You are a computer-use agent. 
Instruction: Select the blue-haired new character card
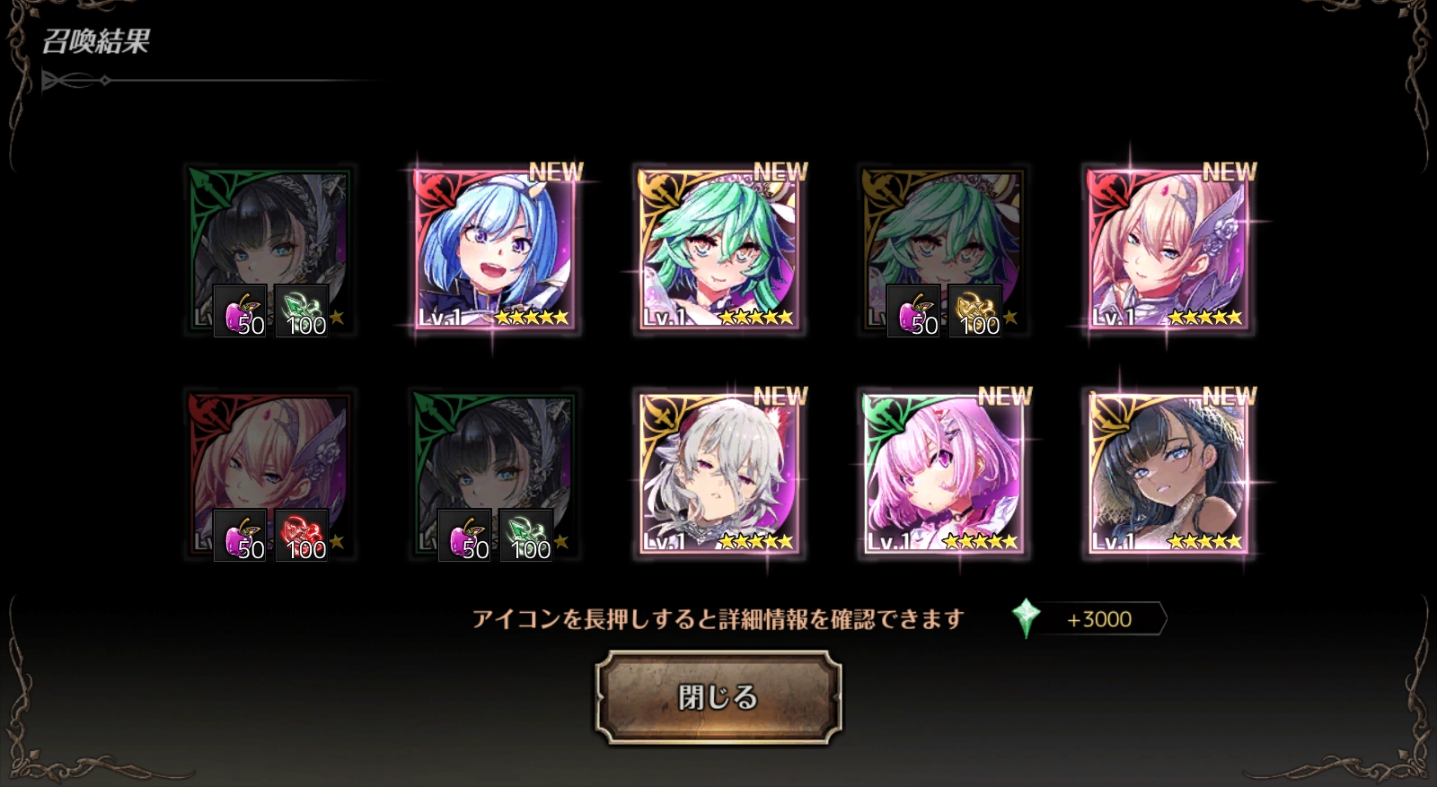click(495, 249)
